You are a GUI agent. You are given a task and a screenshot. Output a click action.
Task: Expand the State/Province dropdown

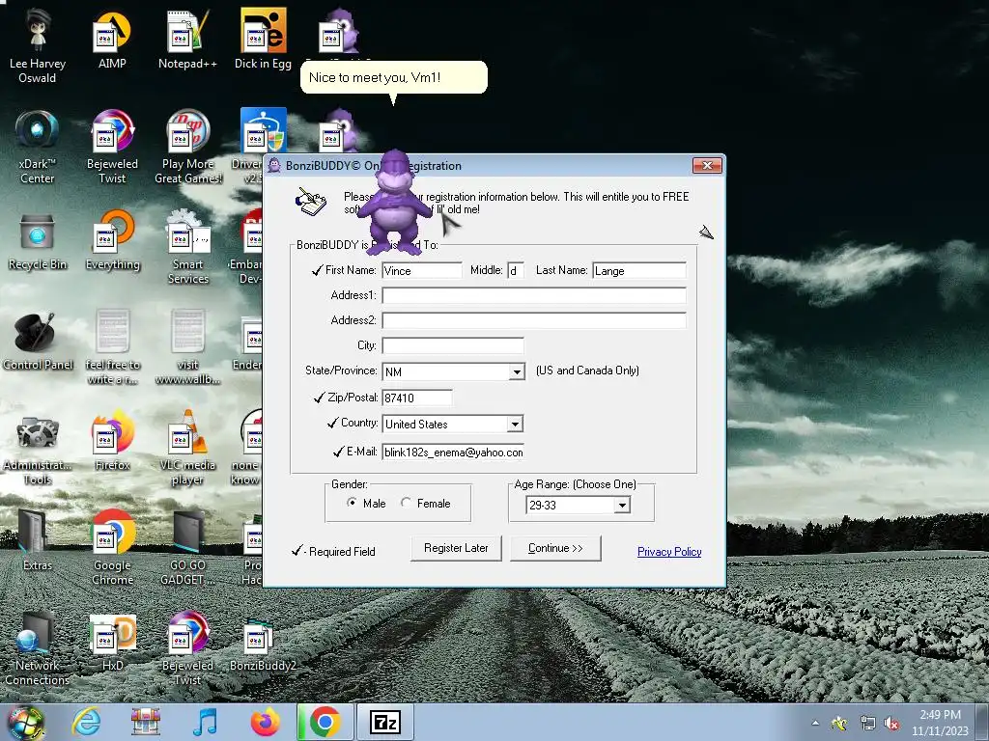coord(517,371)
